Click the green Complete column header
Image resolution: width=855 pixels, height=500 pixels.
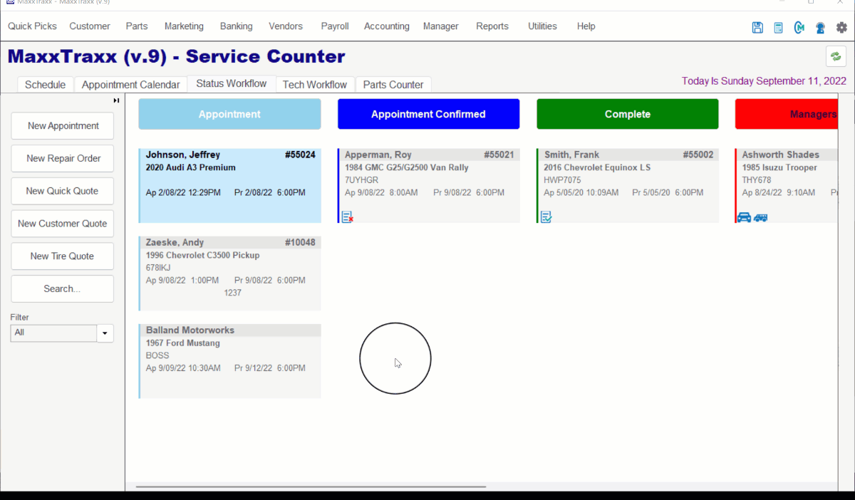coord(627,114)
